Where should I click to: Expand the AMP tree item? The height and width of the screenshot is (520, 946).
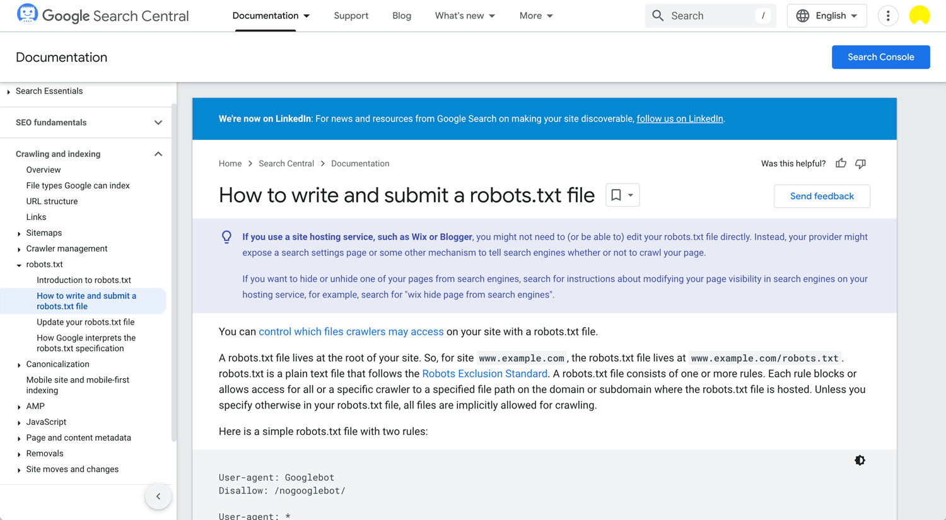19,407
